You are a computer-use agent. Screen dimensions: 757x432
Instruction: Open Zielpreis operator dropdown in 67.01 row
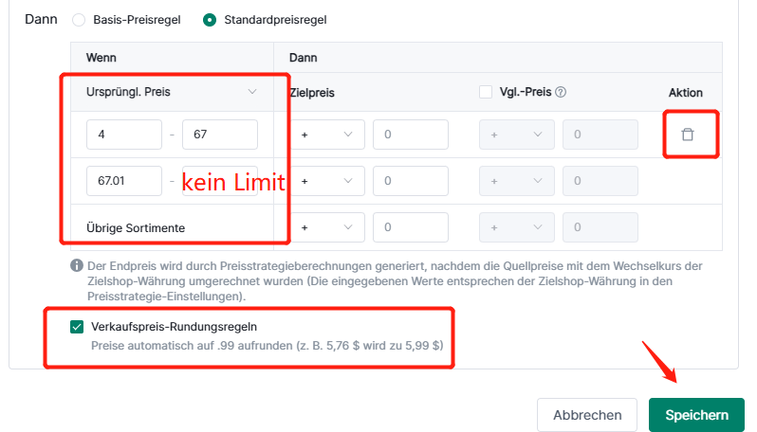[327, 181]
